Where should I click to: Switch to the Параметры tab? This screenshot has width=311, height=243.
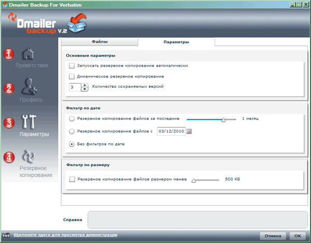pos(176,42)
